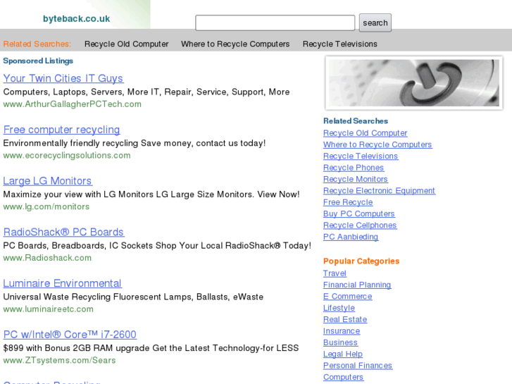Open the byteback.co.uk site title

pos(76,19)
